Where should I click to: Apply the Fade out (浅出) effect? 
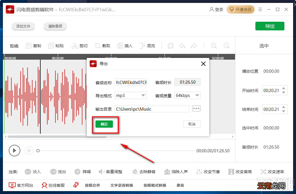click(58, 172)
